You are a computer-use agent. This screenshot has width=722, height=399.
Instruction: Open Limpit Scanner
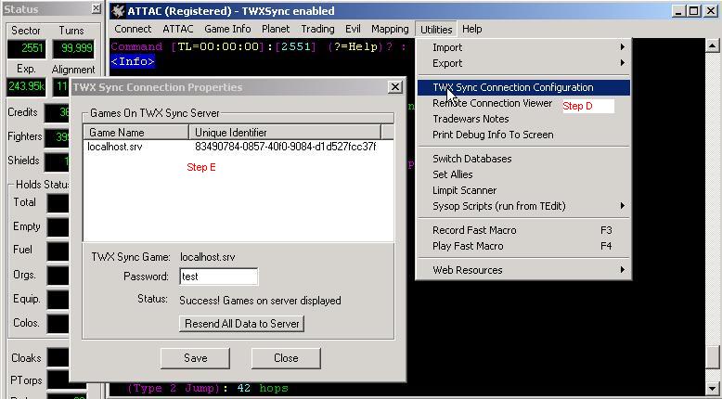pos(523,190)
